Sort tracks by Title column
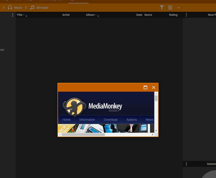The image size is (216, 178). tap(19, 15)
